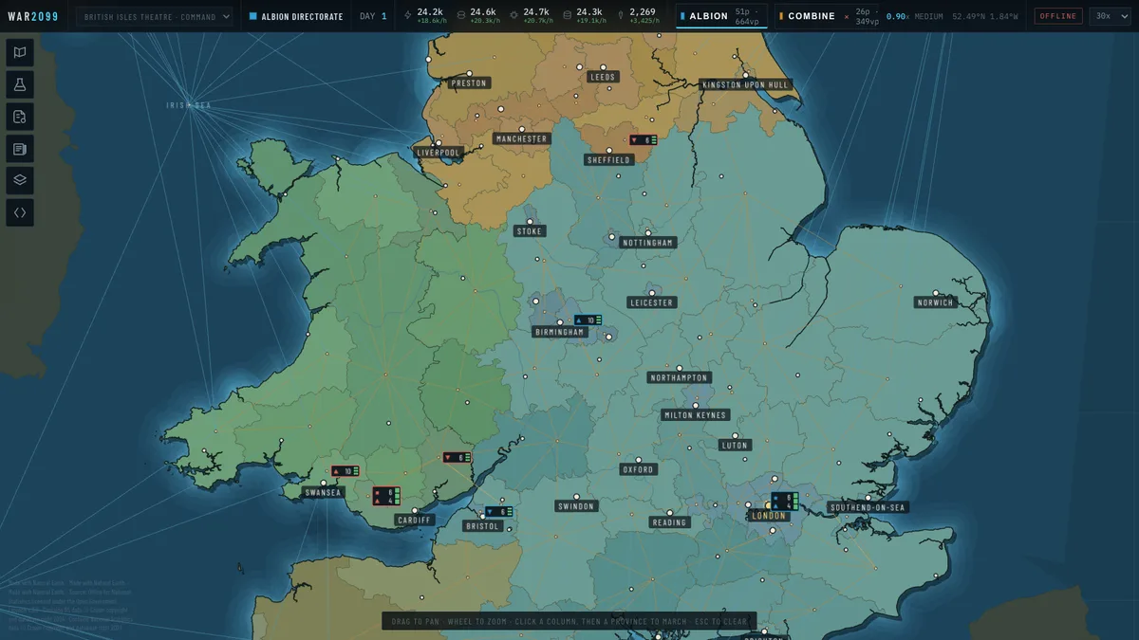Viewport: 1139px width, 640px height.
Task: Click the Albion Directorate blue color swatch
Action: pos(253,16)
